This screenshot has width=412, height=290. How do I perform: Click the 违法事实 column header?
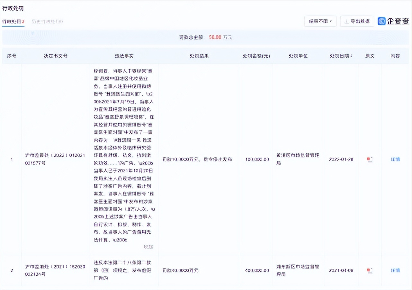(124, 56)
